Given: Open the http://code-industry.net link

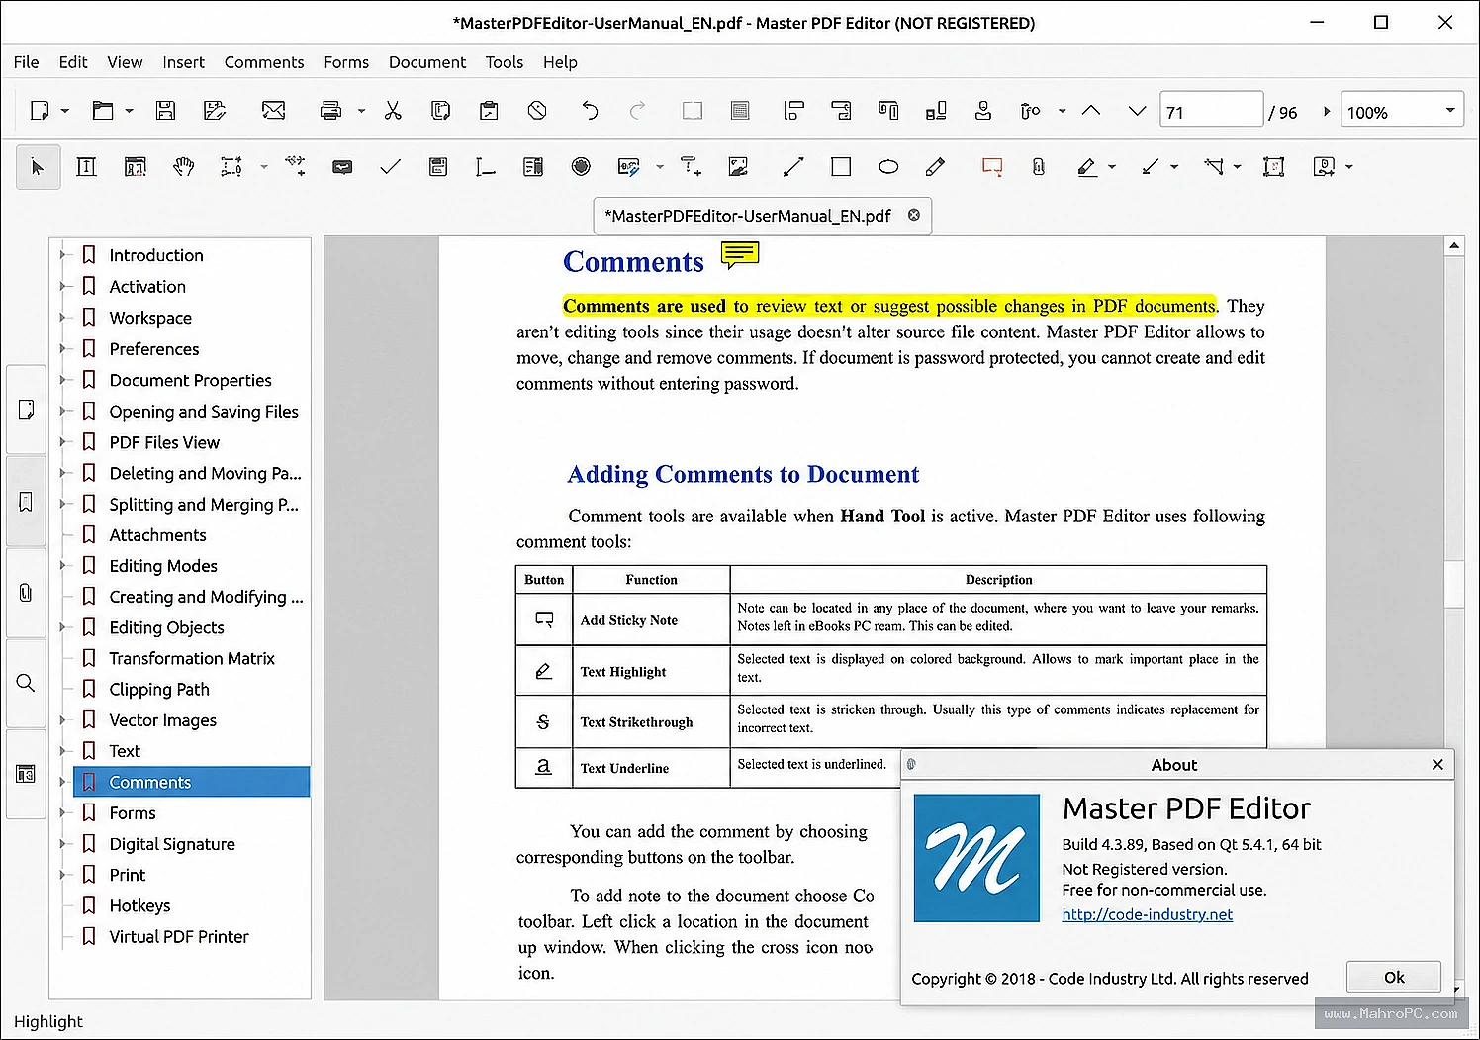Looking at the screenshot, I should coord(1148,914).
